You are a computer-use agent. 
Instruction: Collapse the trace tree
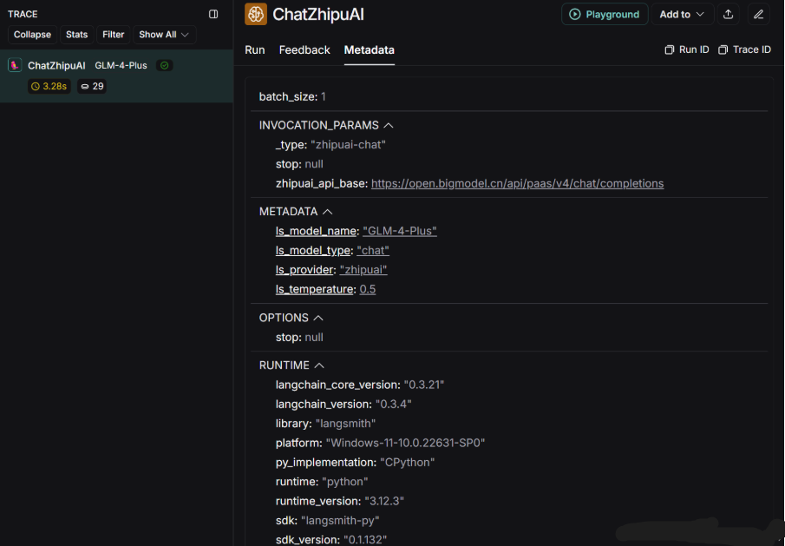click(33, 35)
